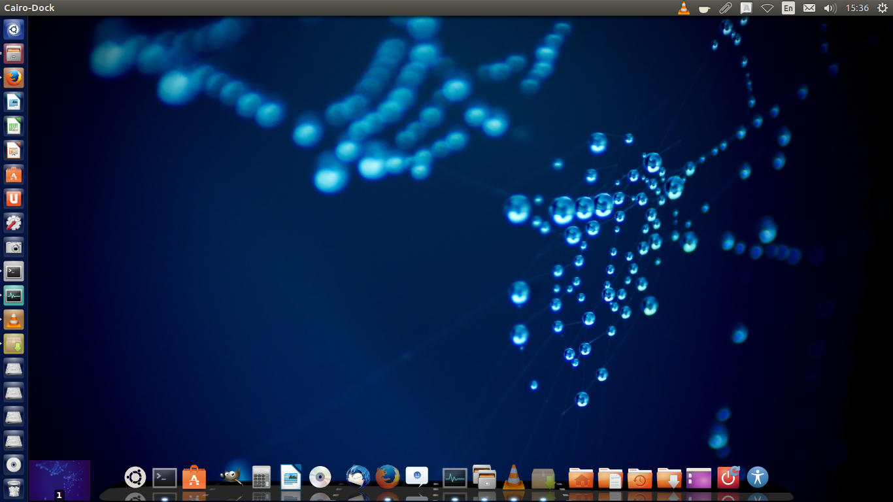Click the VLC cone indicator in top panel
The image size is (893, 502).
(684, 8)
